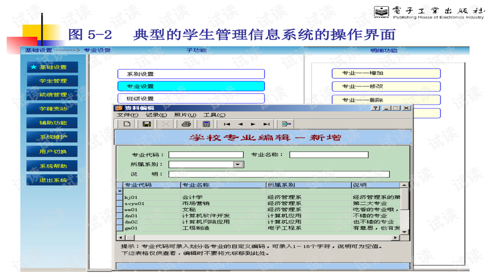Click the gm01 code cell
The height and width of the screenshot is (278, 494).
(152, 228)
